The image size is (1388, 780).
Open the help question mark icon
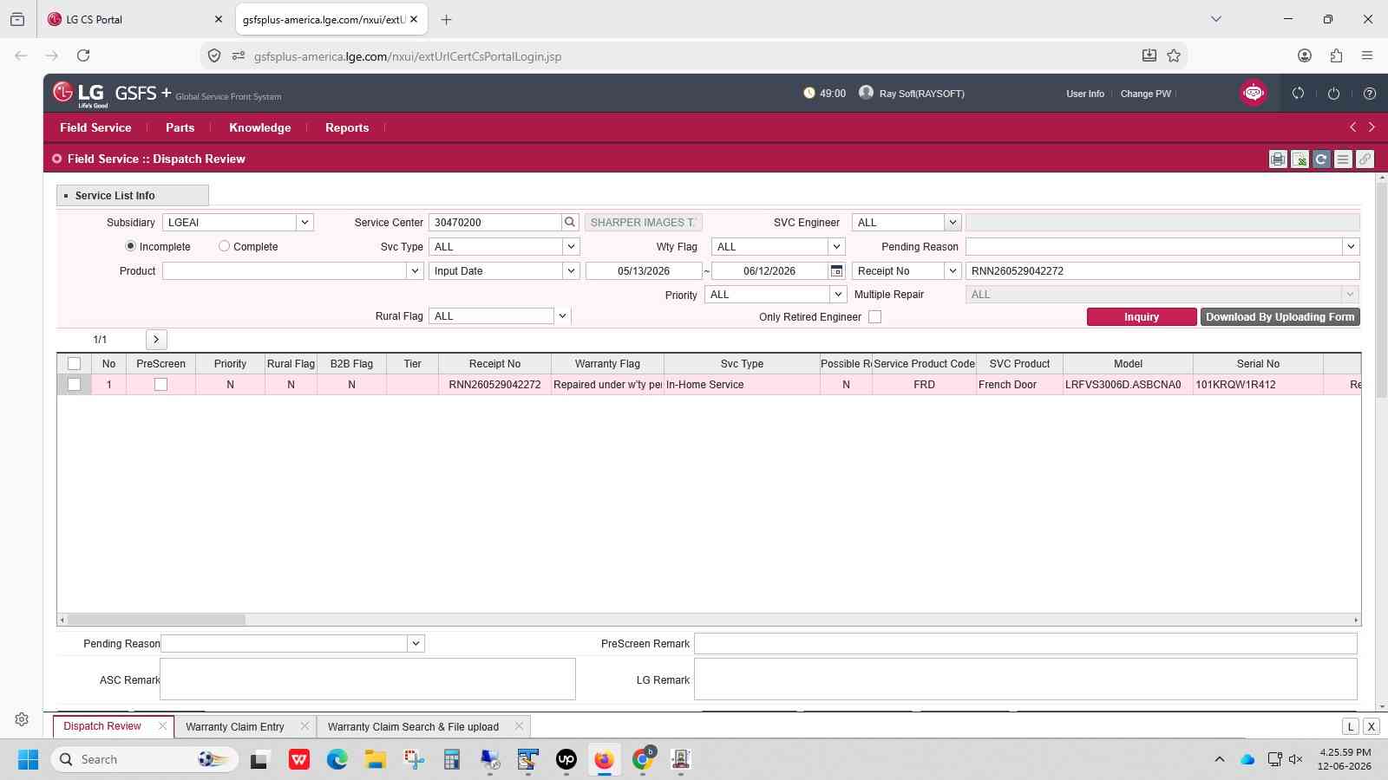[1369, 94]
